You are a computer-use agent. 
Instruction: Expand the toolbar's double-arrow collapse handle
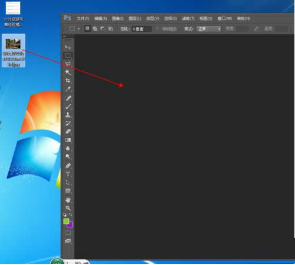tap(64, 37)
